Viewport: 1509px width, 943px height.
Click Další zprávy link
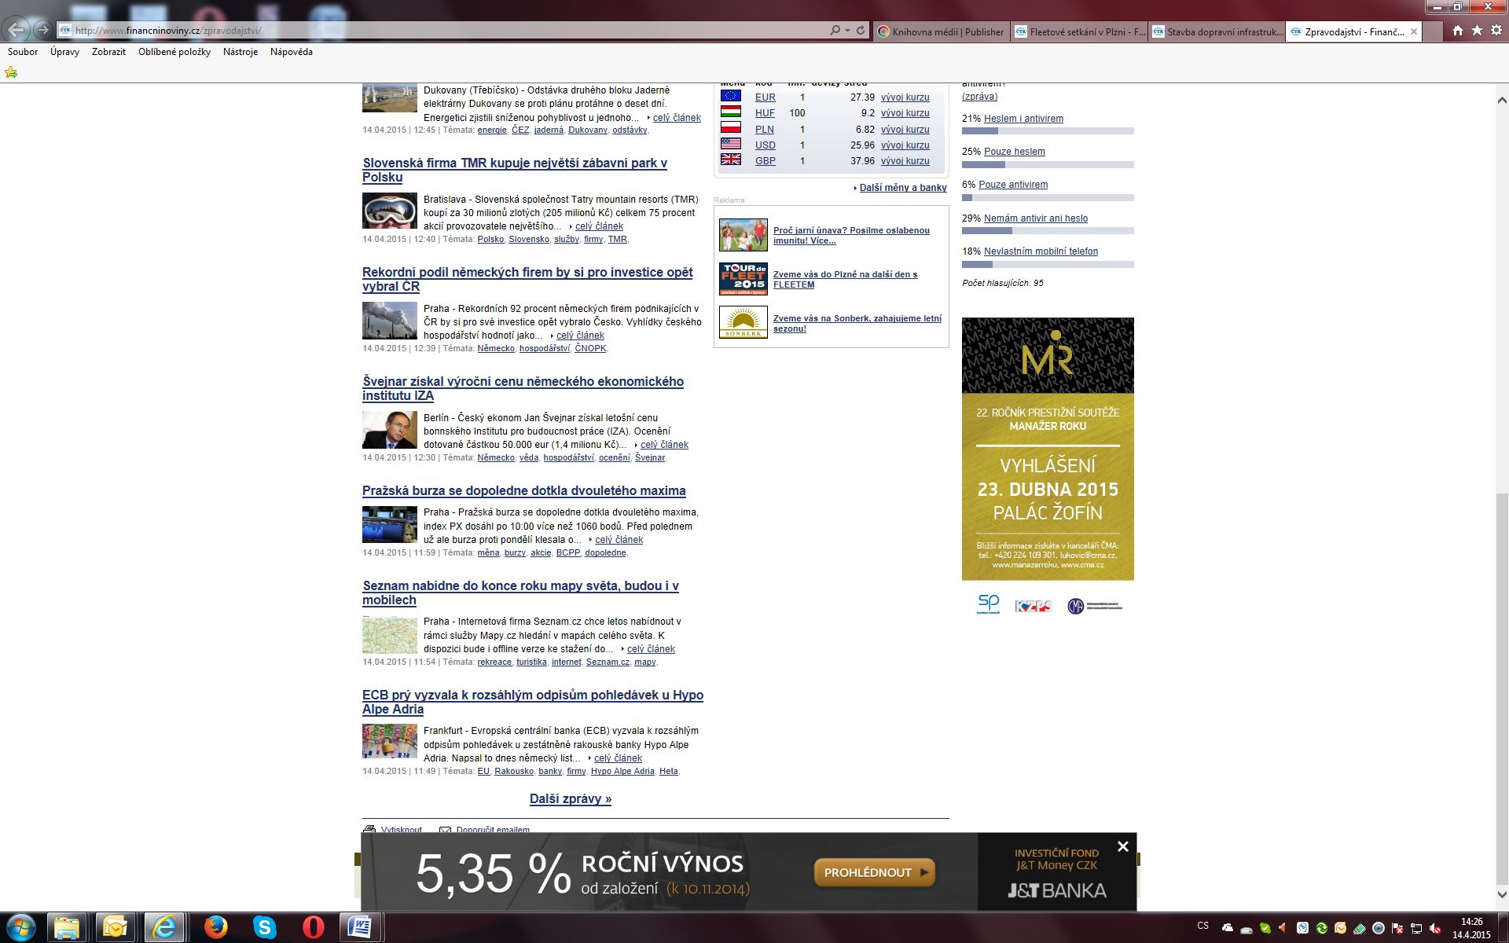click(571, 798)
